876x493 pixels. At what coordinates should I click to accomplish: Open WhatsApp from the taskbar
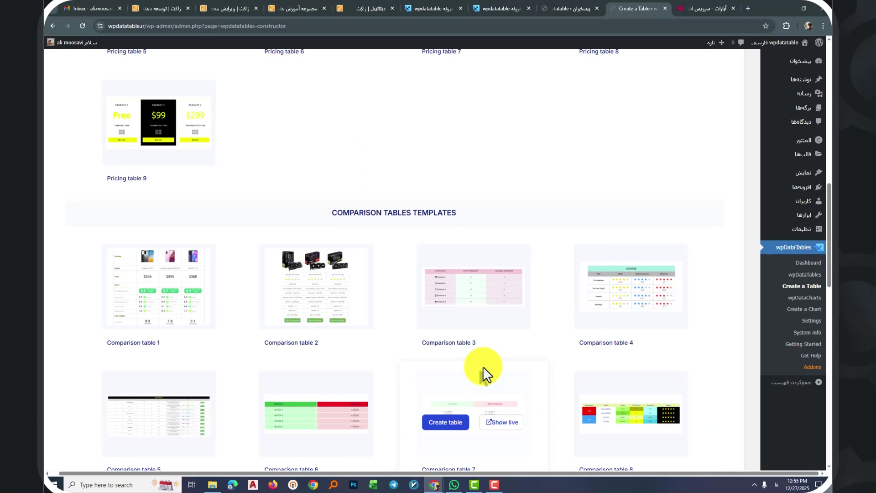pyautogui.click(x=454, y=485)
